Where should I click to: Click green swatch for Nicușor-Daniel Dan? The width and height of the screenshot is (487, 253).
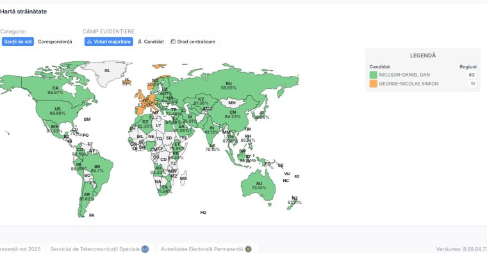click(x=374, y=75)
